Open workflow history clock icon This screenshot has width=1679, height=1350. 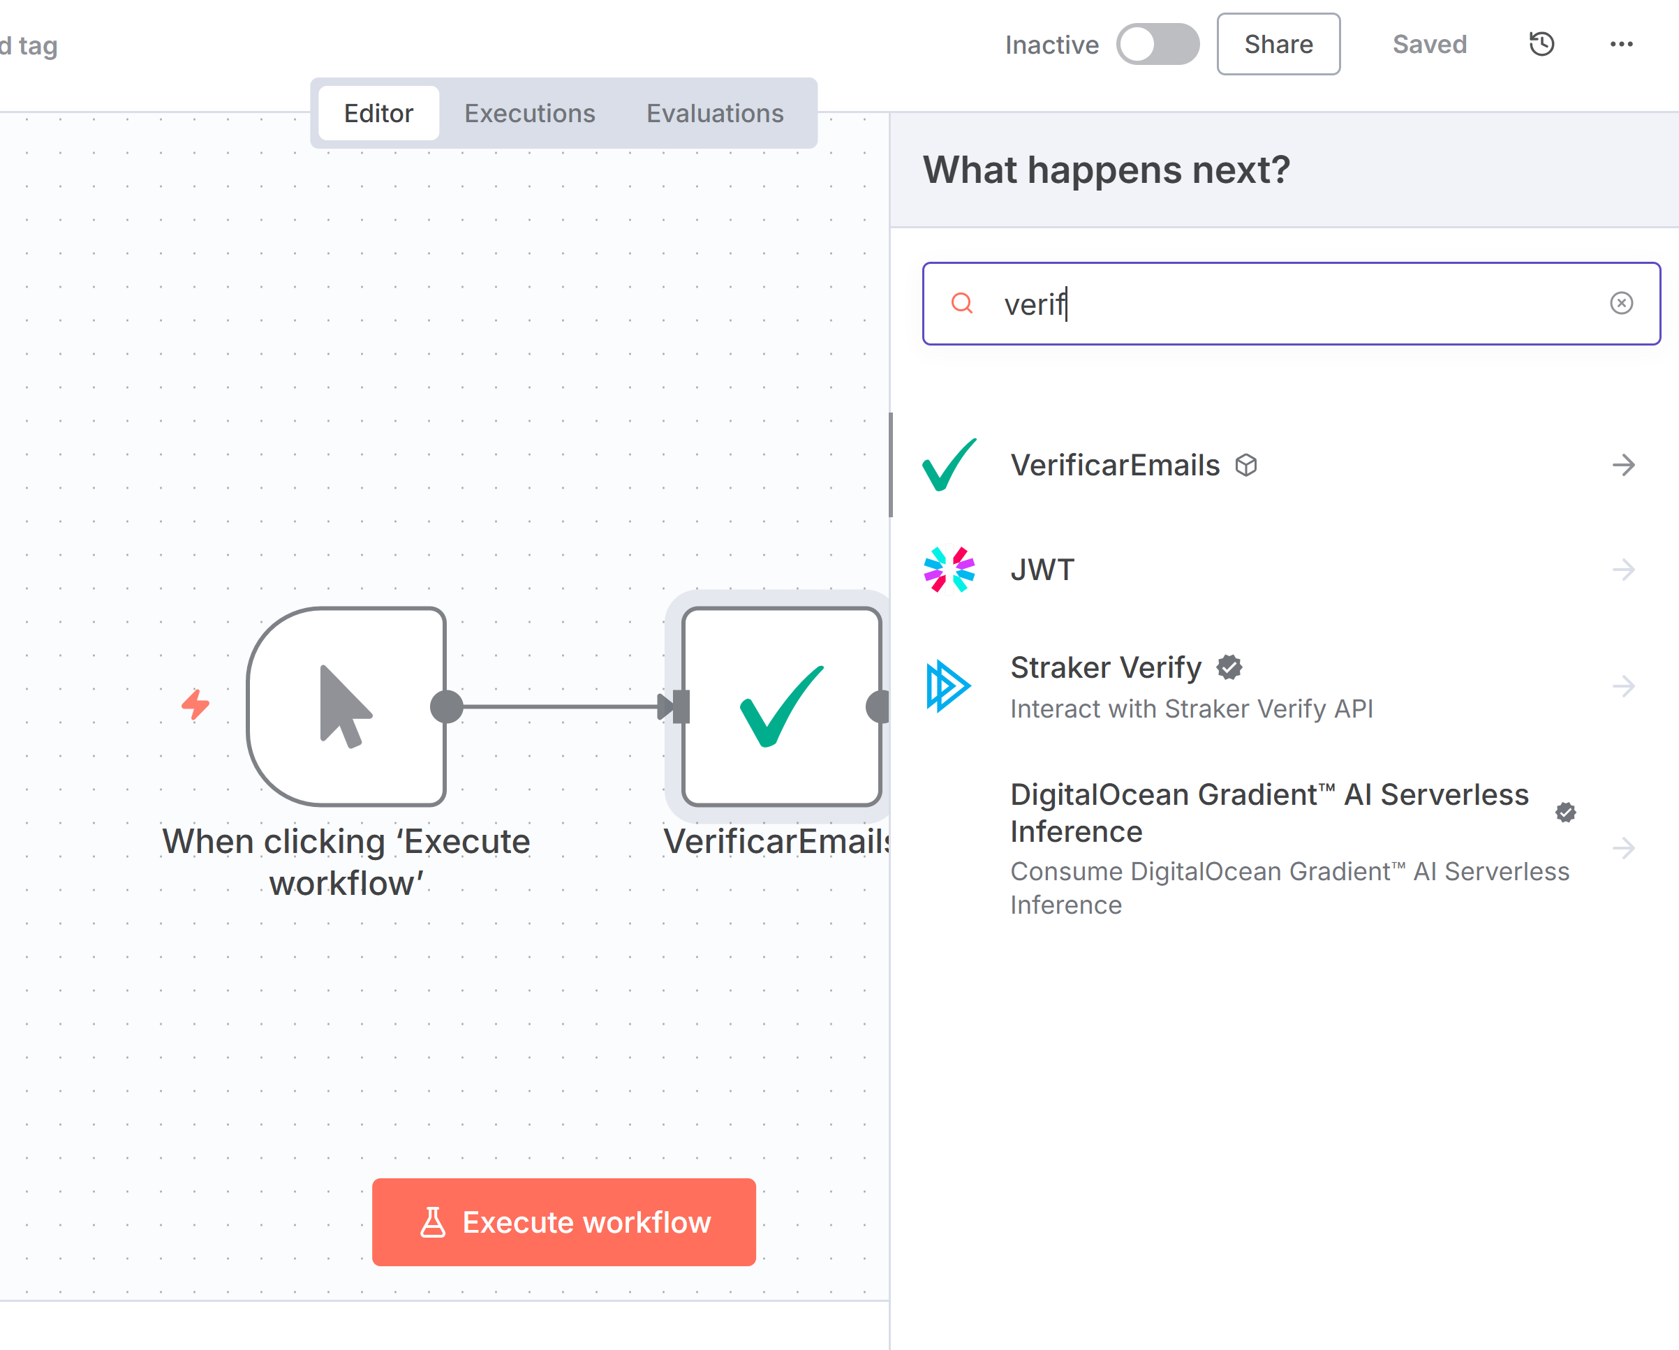(x=1541, y=45)
